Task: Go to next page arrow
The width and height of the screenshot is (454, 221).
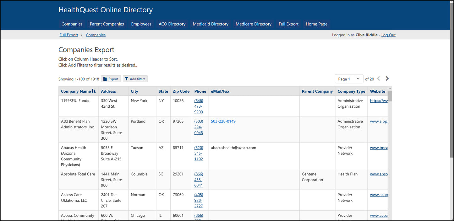Action: tap(387, 79)
